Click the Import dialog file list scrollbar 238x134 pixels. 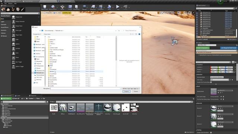(116, 49)
